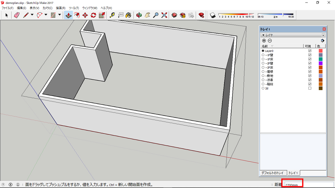Choose the Offset tool
This screenshot has width=335, height=188.
point(77,15)
